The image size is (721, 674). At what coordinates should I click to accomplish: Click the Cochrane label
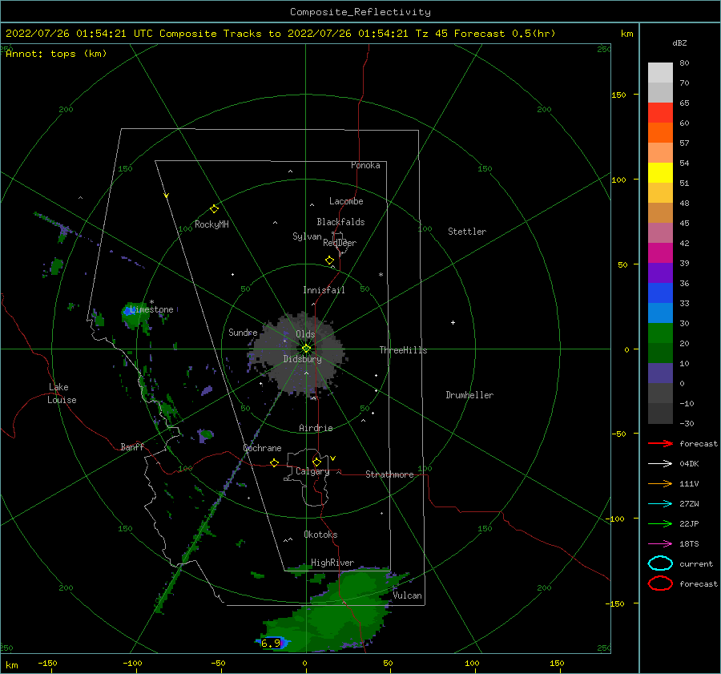click(x=262, y=448)
